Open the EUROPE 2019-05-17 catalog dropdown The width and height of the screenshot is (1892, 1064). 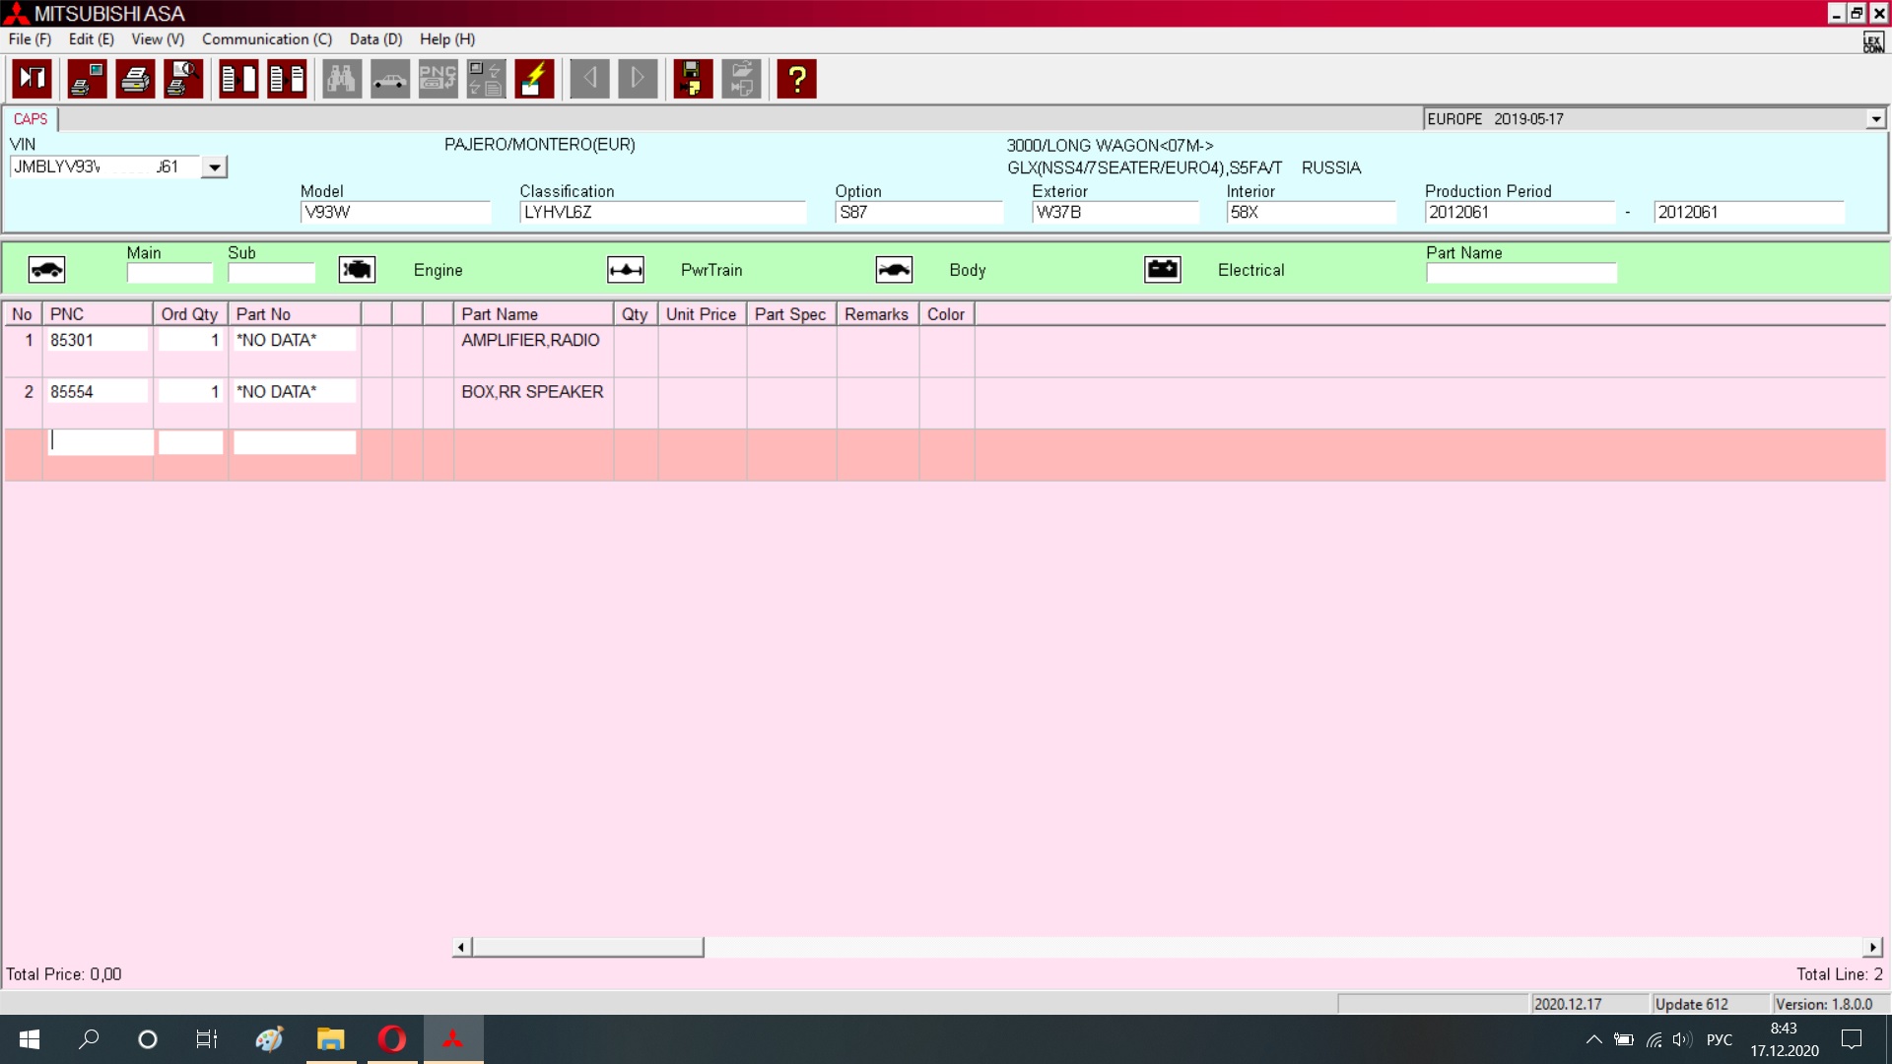coord(1875,119)
